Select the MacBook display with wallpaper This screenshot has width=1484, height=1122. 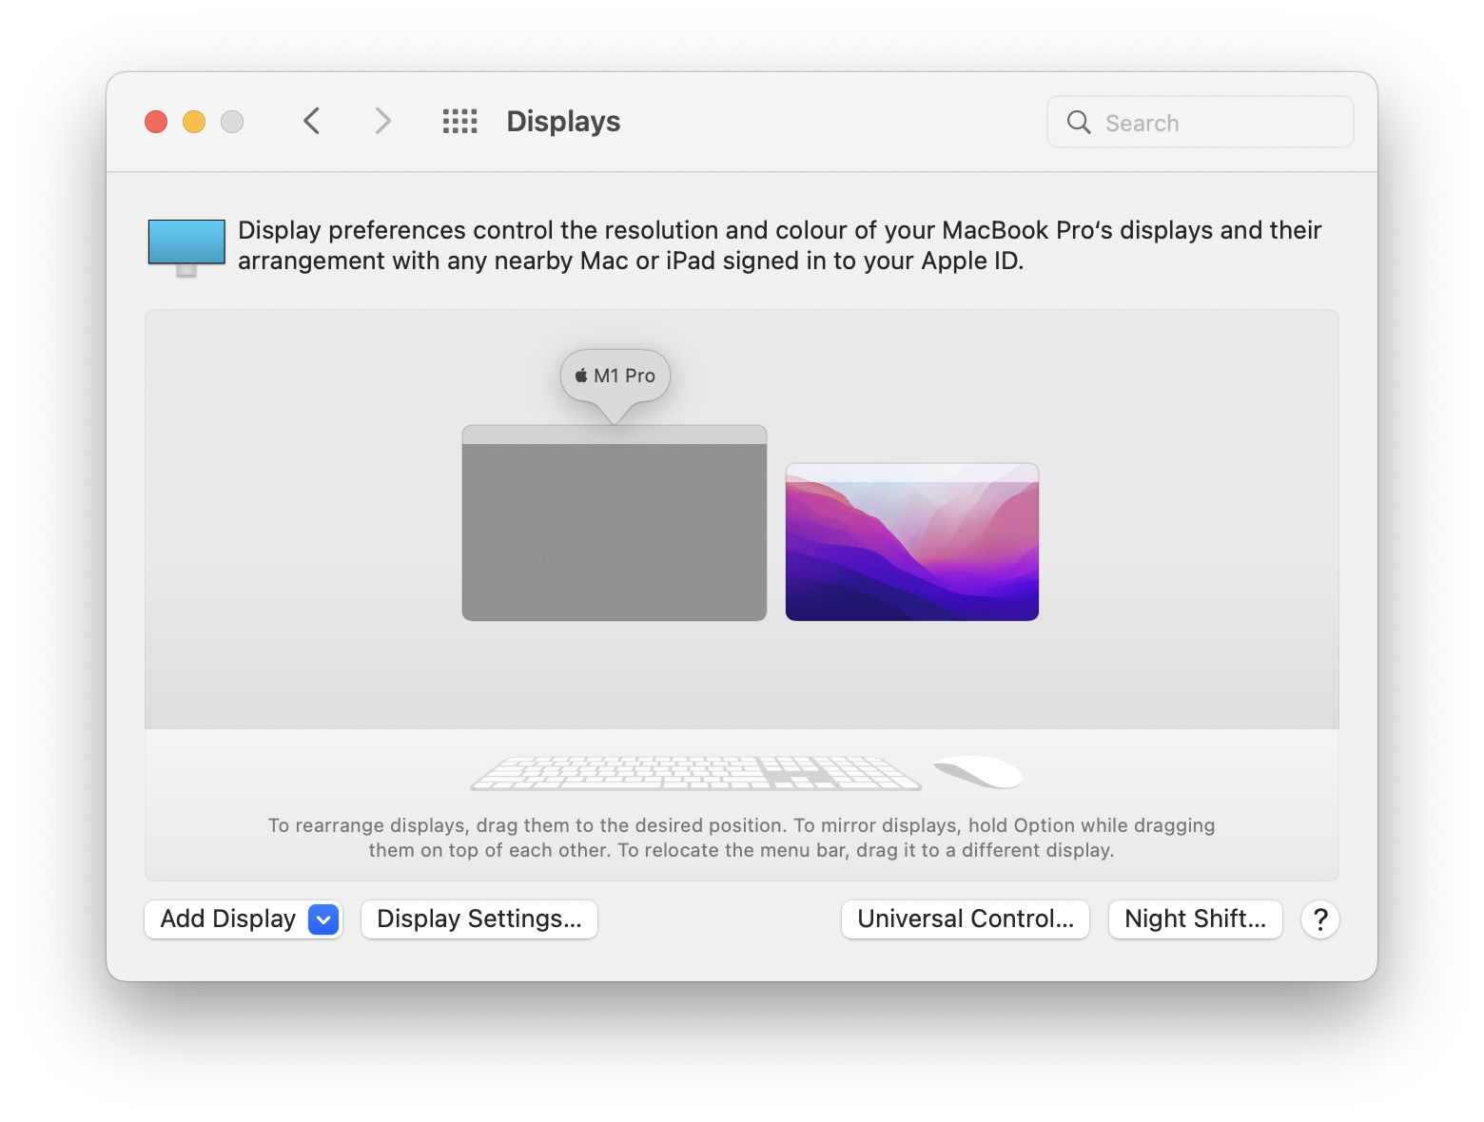[x=911, y=541]
